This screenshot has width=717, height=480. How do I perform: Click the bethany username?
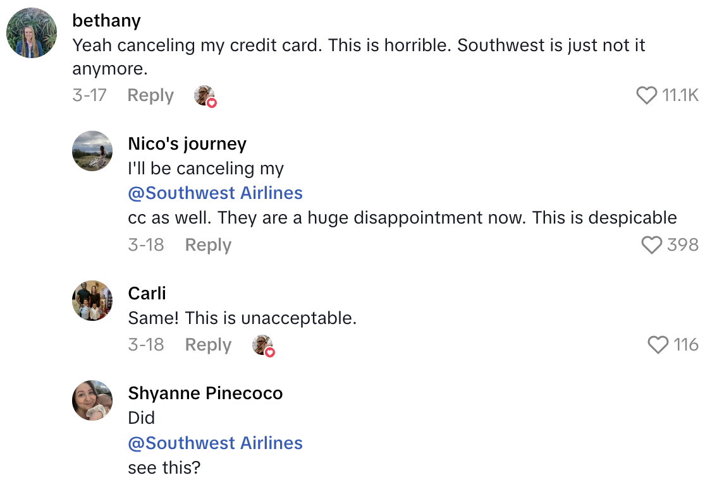point(107,20)
